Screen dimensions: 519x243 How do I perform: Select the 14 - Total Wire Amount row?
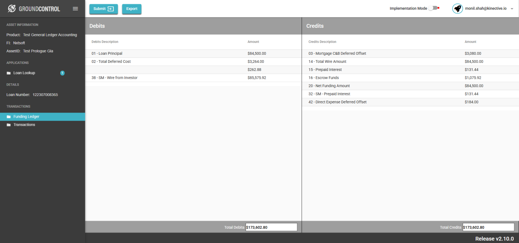(x=410, y=62)
